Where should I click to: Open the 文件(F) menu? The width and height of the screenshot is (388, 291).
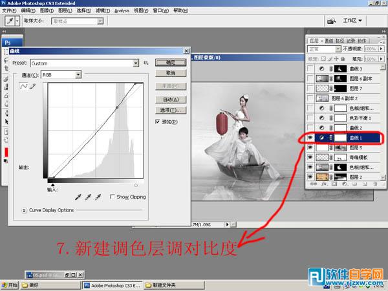pyautogui.click(x=9, y=10)
